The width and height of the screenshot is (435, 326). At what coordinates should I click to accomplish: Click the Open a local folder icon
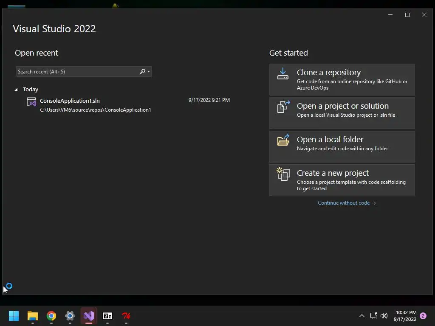coord(283,140)
